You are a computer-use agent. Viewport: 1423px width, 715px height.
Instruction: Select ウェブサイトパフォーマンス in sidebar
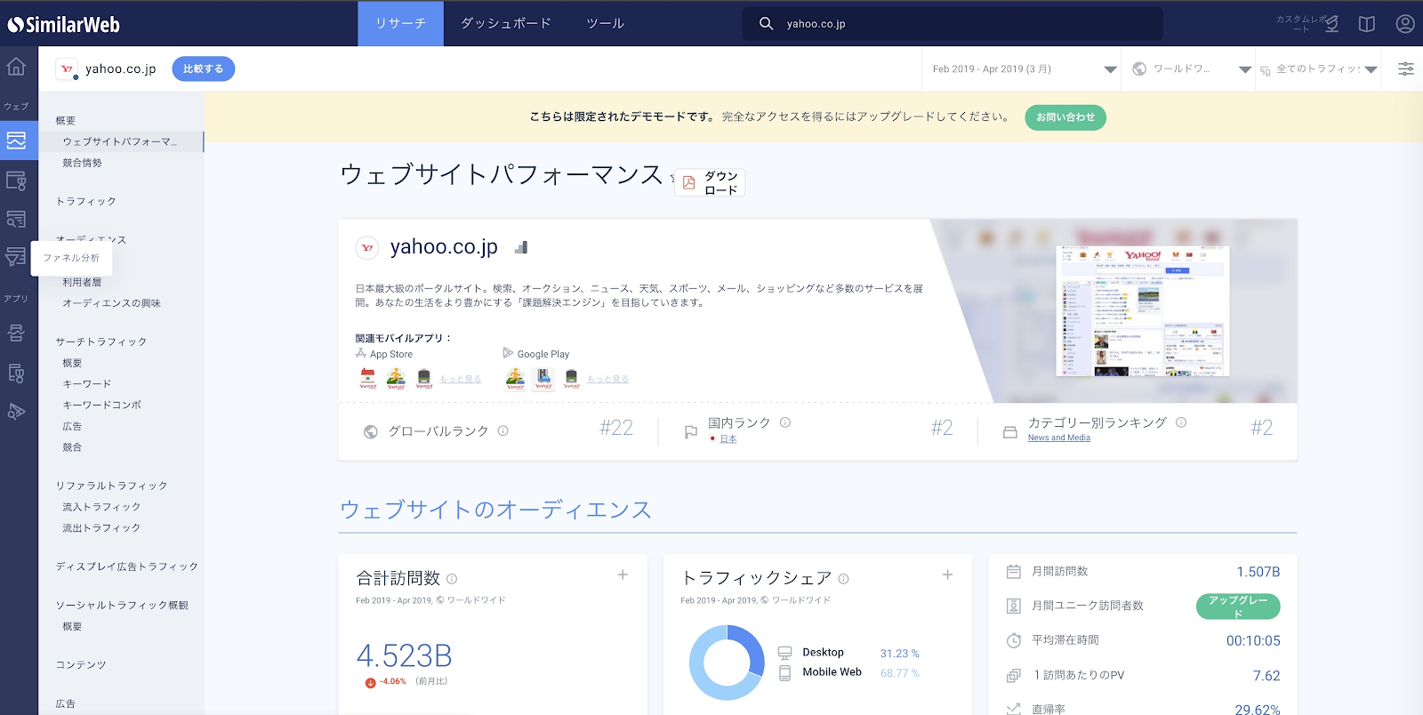(x=121, y=141)
